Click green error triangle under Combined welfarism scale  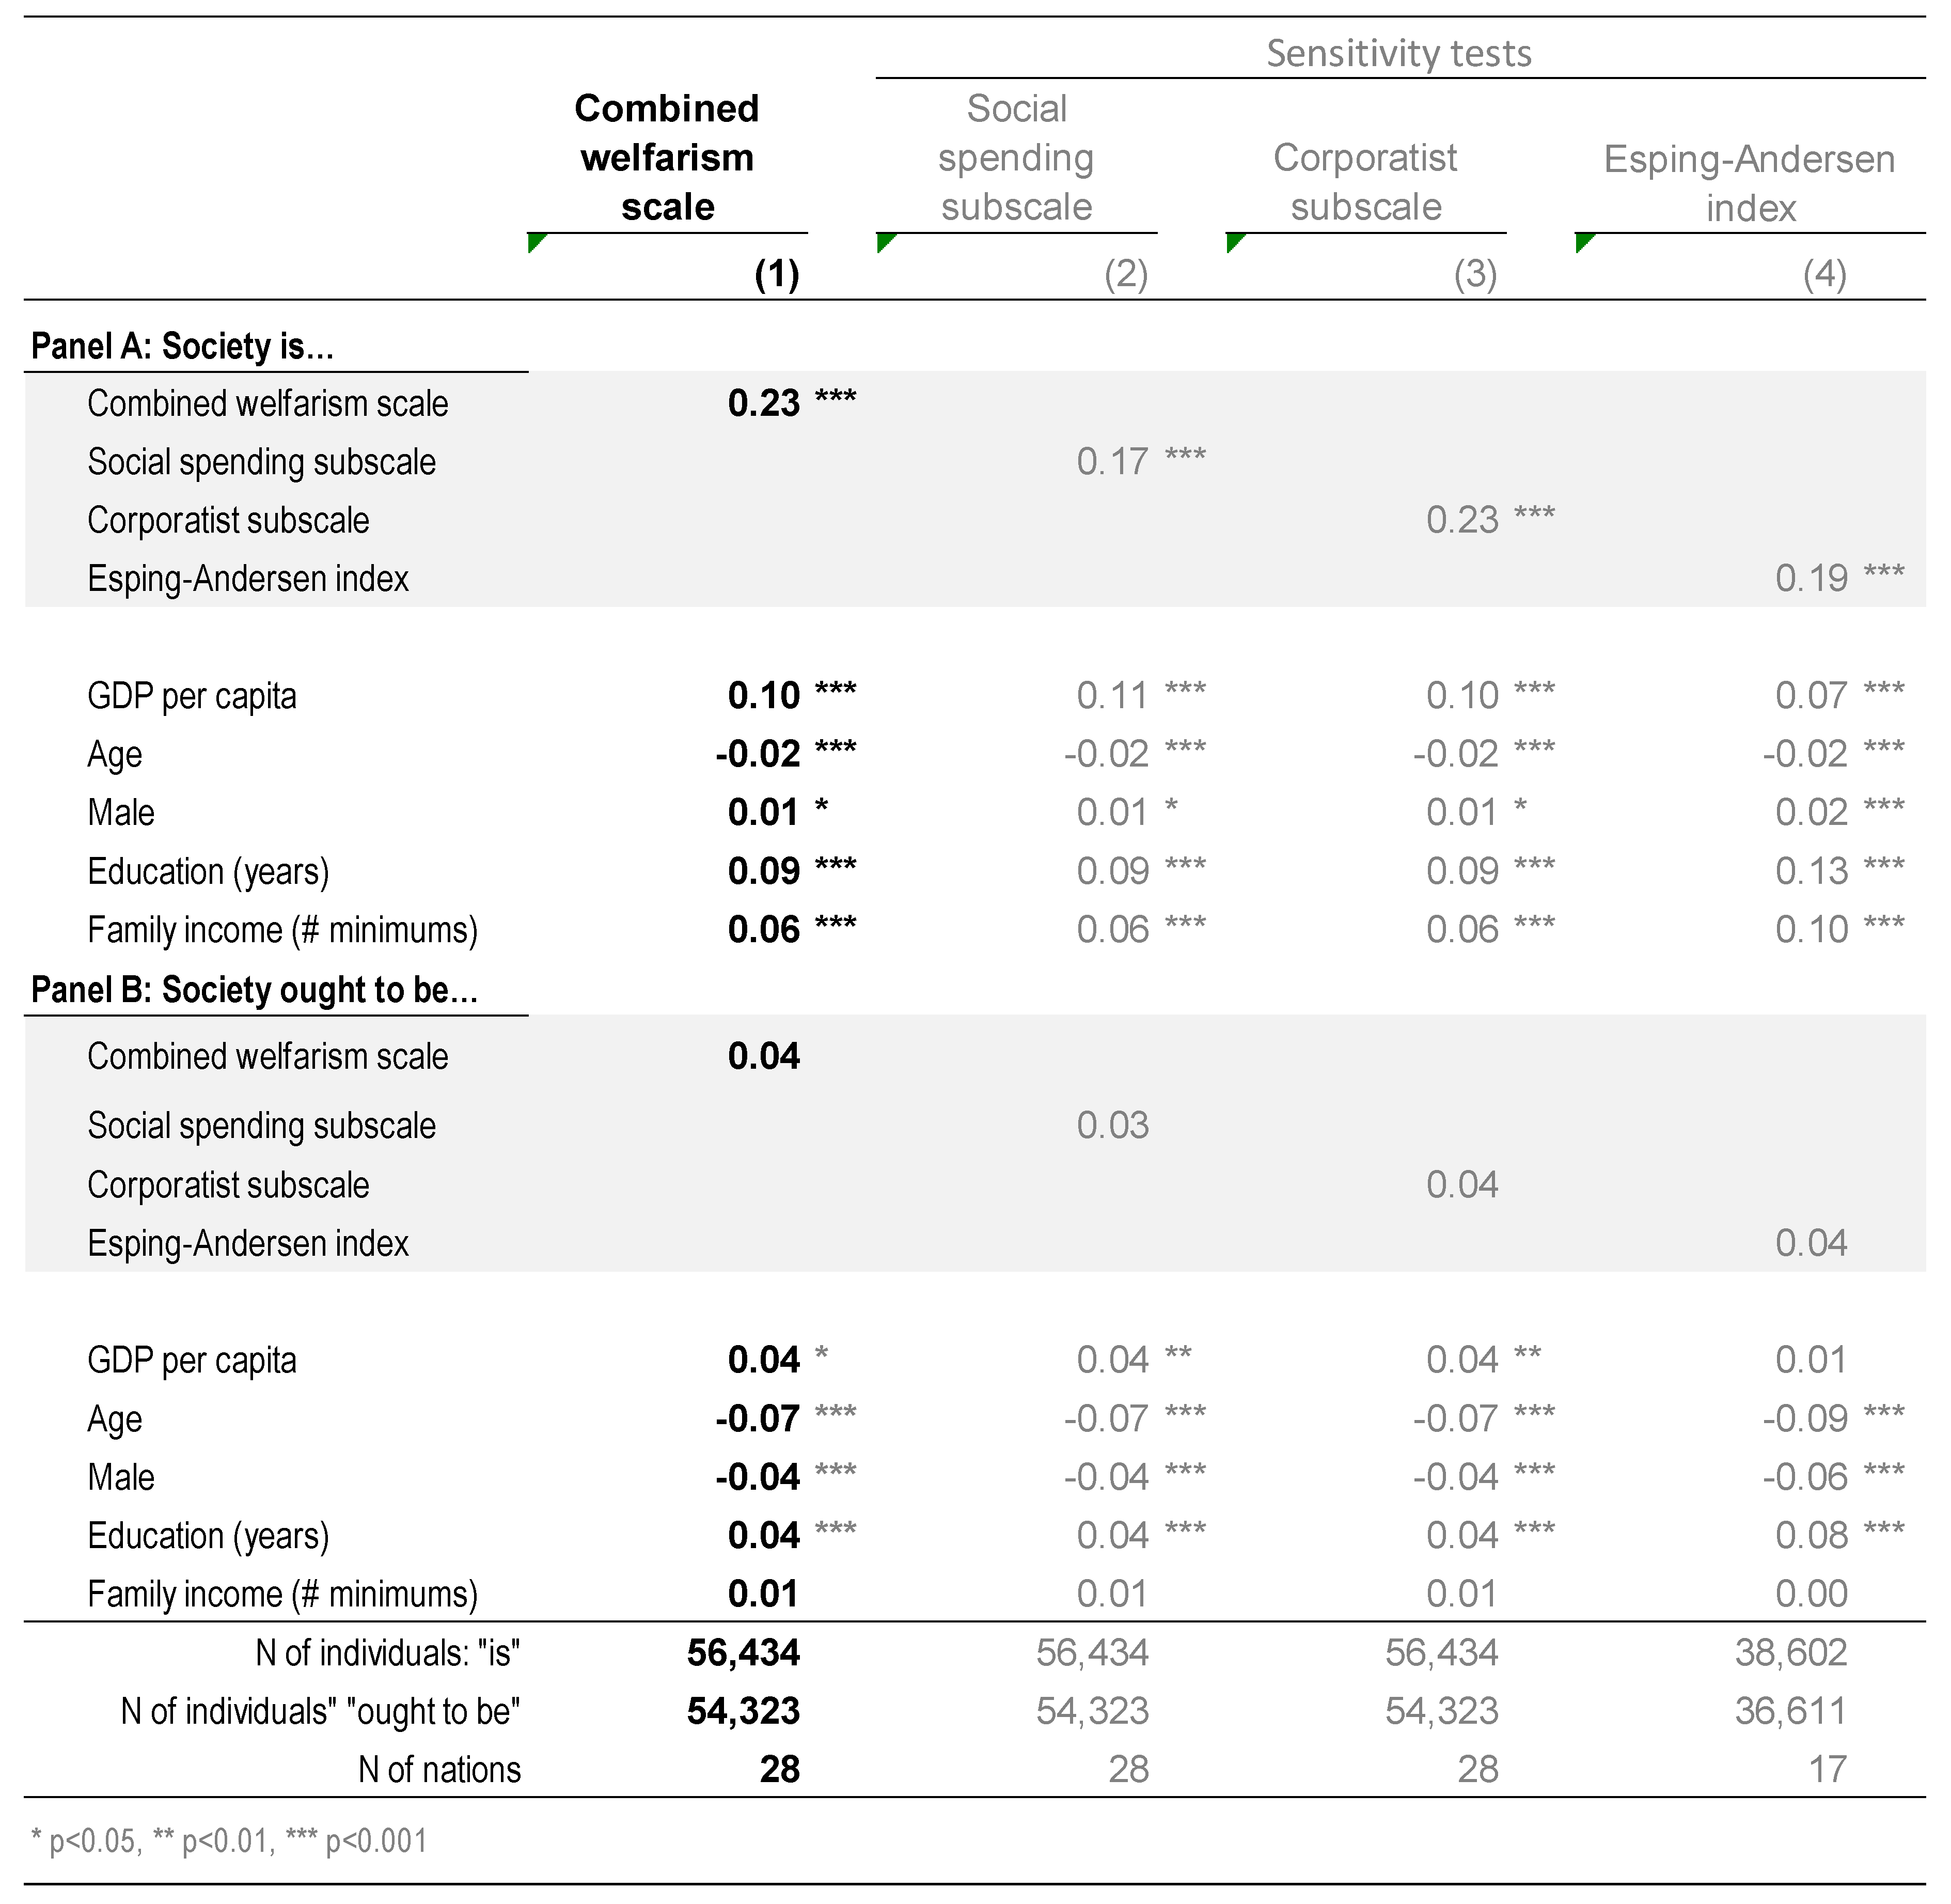coord(534,241)
